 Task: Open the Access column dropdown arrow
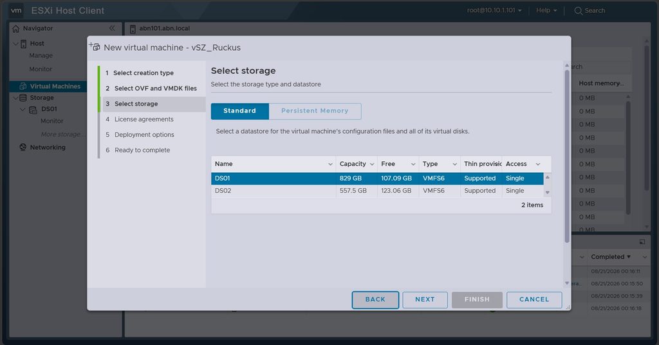pos(538,164)
